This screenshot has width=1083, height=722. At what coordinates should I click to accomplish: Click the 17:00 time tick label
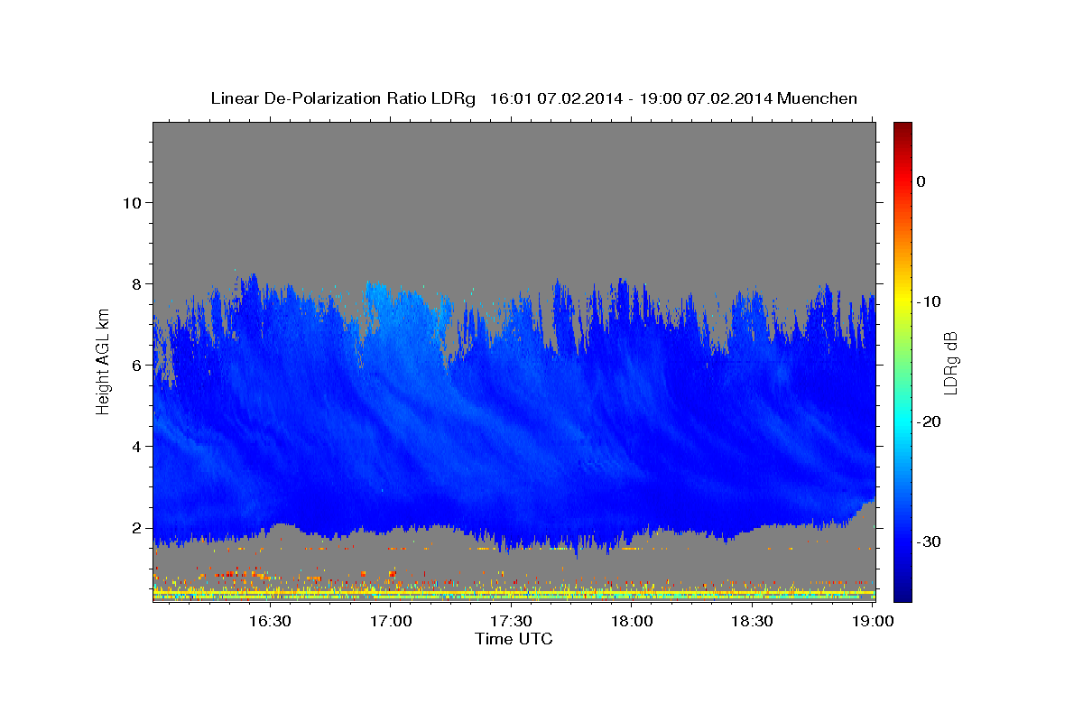(391, 622)
